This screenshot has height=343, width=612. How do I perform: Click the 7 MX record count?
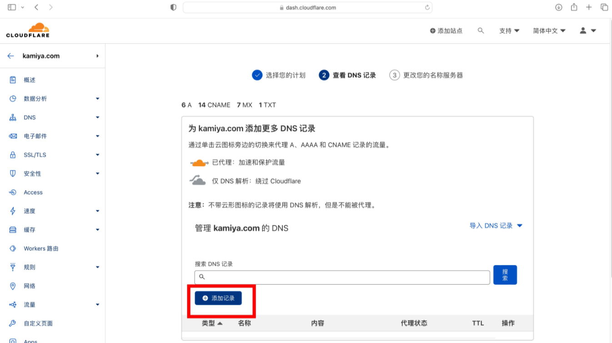tap(244, 105)
